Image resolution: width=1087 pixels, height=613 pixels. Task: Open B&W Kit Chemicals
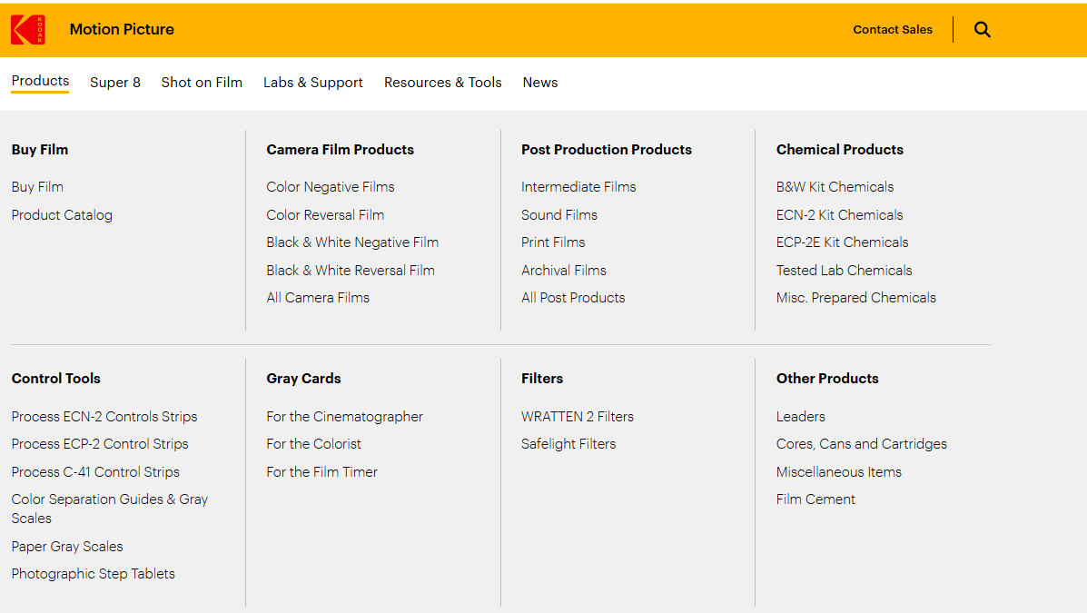click(x=835, y=186)
